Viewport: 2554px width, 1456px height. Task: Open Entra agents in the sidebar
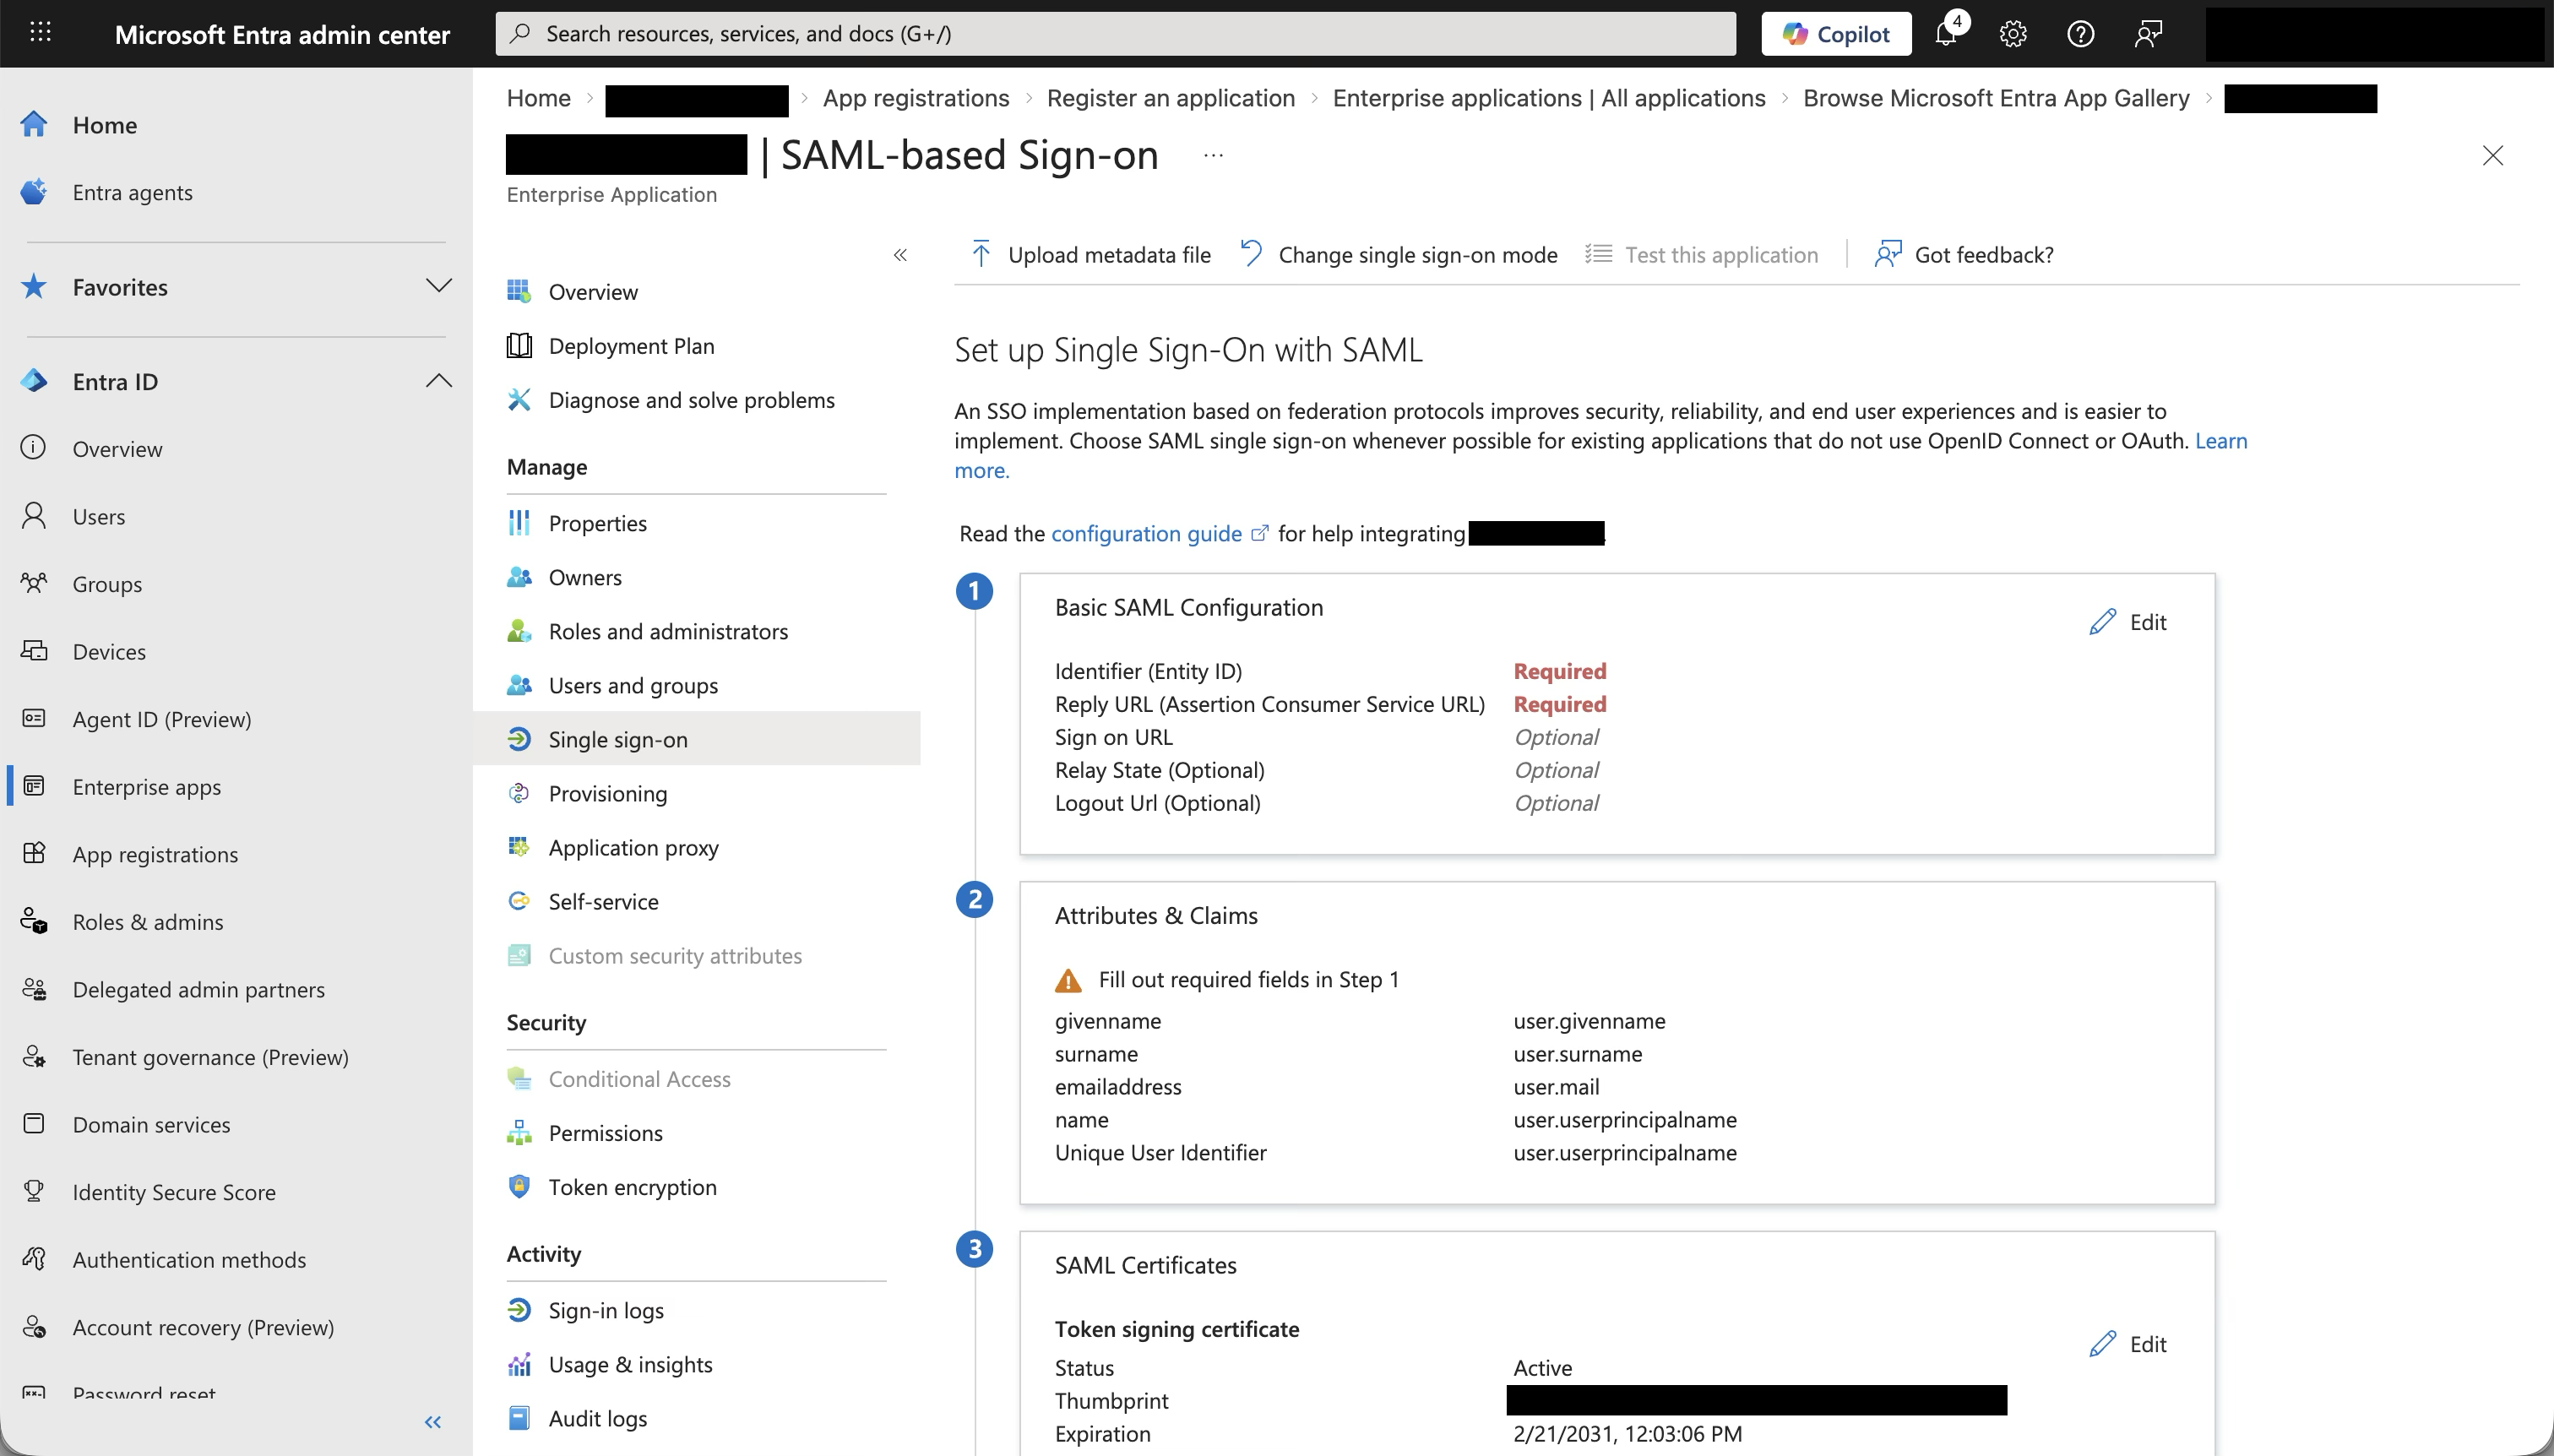click(x=132, y=192)
